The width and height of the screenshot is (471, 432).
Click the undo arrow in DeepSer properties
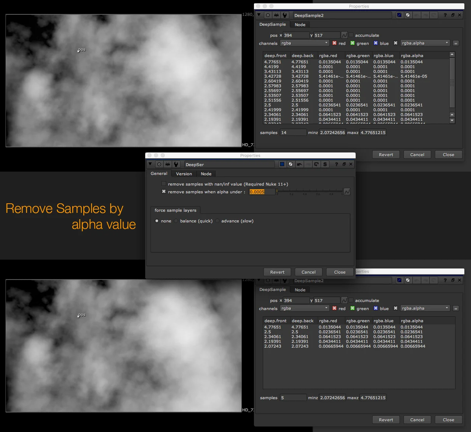(299, 164)
